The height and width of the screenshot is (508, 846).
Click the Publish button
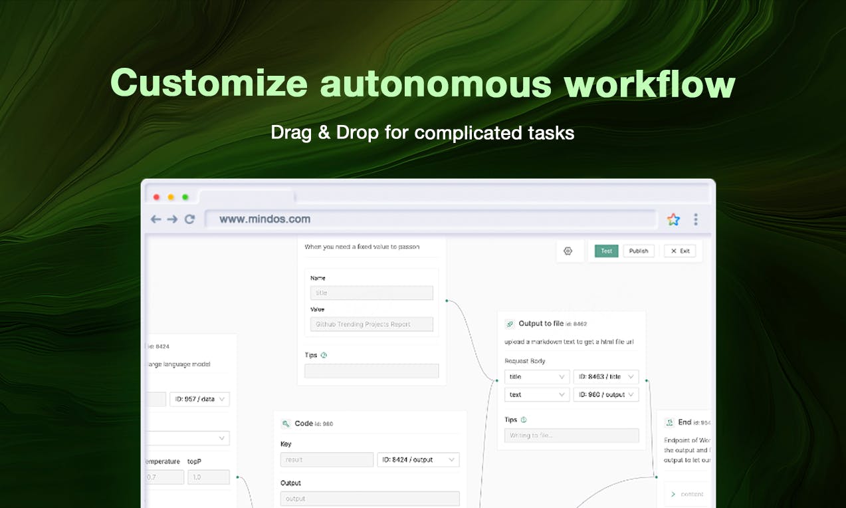coord(639,251)
